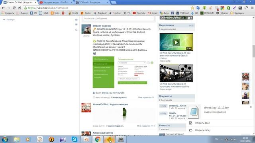The image size is (255, 143).
Task: Open the Rutor bookmark
Action: click(x=86, y=13)
